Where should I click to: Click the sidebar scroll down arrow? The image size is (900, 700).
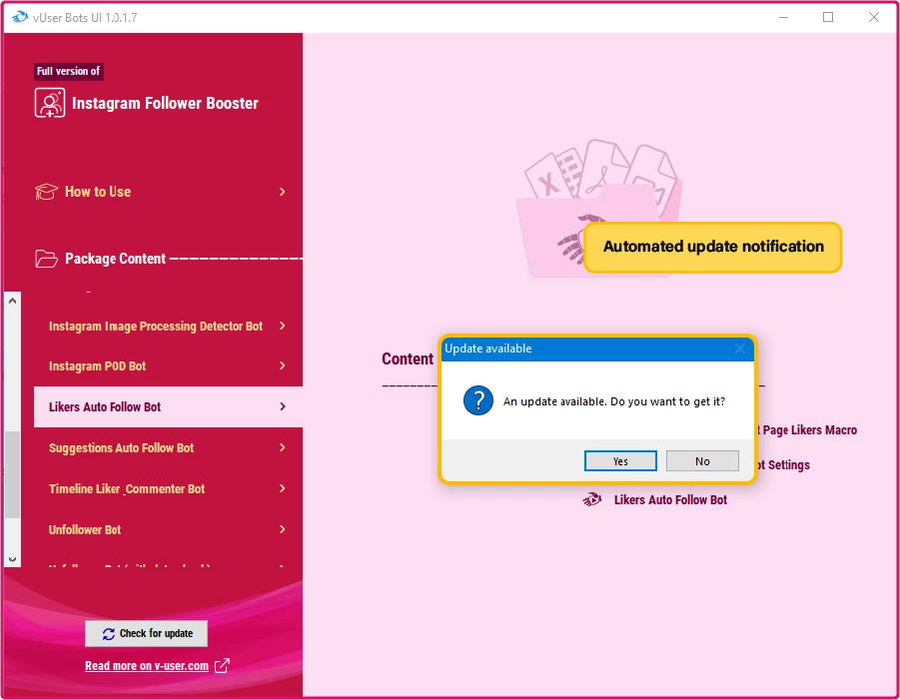[13, 559]
